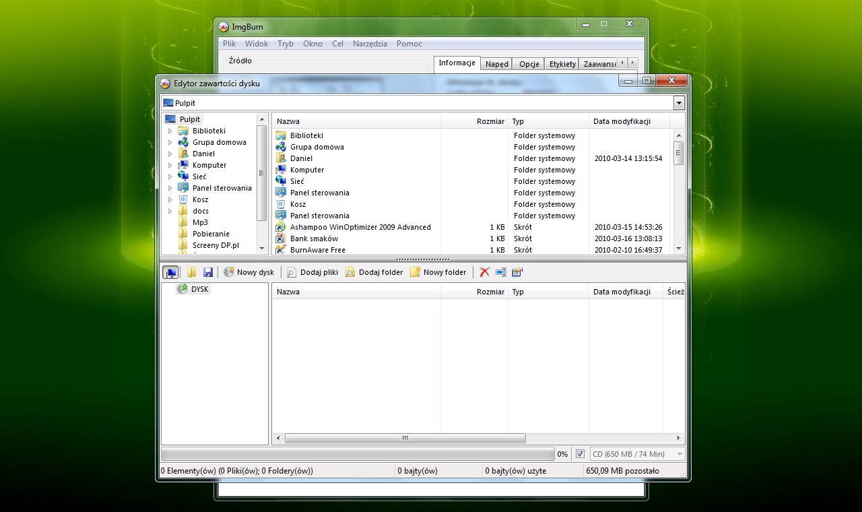The image size is (862, 512).
Task: Click the Edytor zawartości dysku title icon
Action: pyautogui.click(x=165, y=84)
